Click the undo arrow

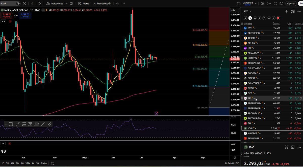coord(117,4)
